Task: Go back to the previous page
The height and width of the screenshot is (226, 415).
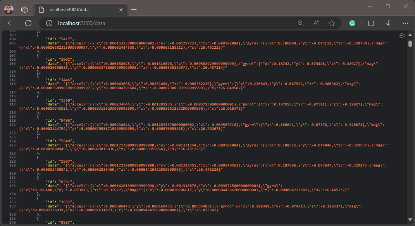Action: click(11, 23)
